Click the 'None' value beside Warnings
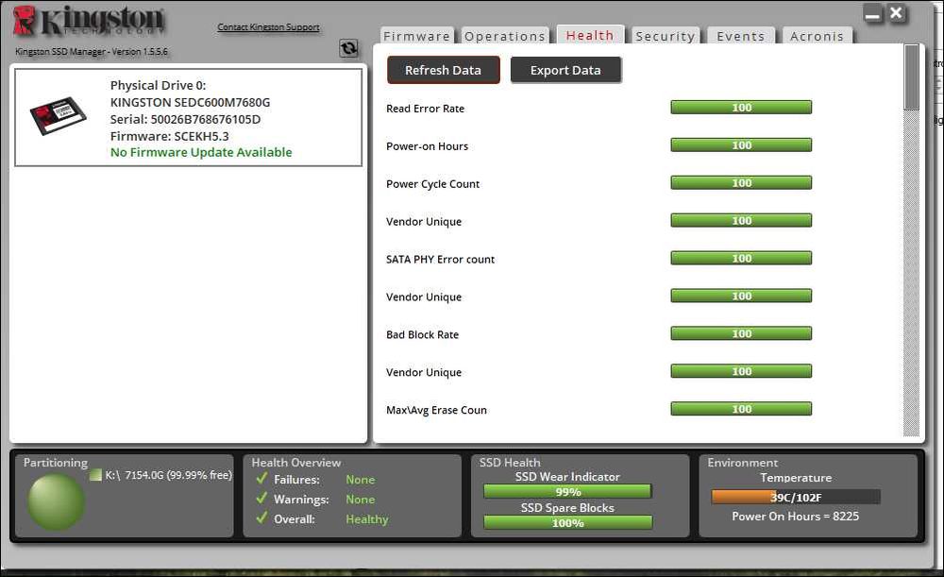This screenshot has height=577, width=944. tap(360, 500)
